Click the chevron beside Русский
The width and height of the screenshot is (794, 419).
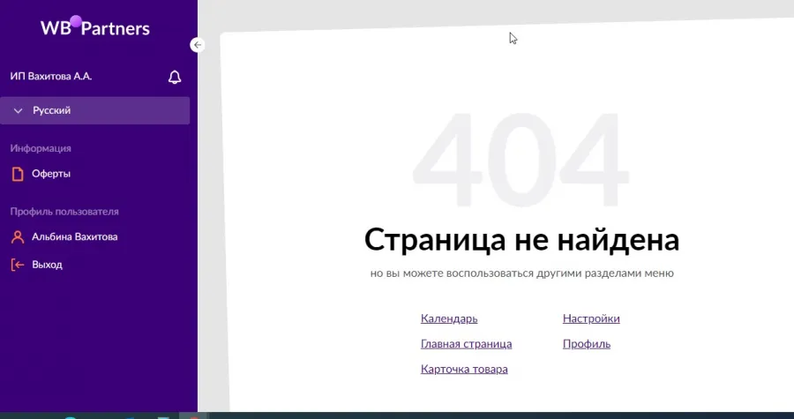pyautogui.click(x=19, y=111)
